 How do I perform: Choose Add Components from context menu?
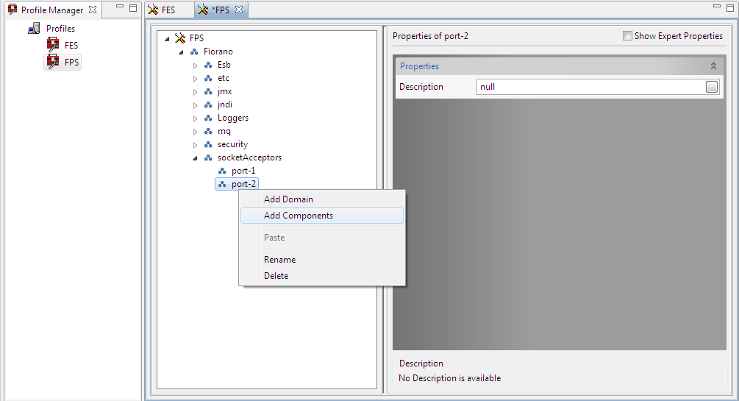point(299,216)
